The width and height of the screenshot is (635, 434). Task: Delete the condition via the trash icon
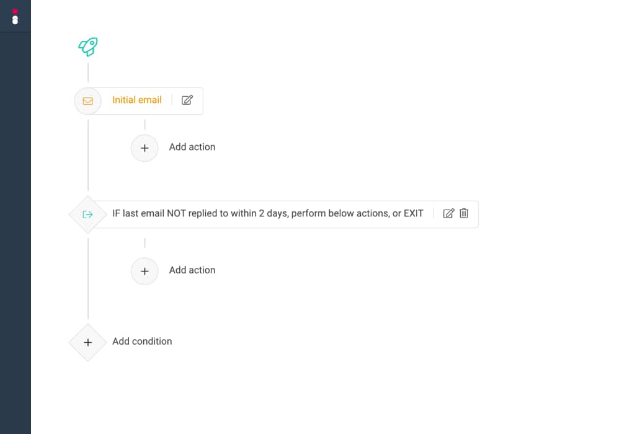tap(464, 213)
